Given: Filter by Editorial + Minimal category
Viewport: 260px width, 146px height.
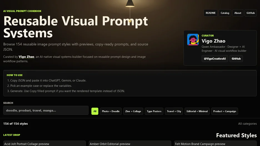Looking at the screenshot, I should pos(197,111).
